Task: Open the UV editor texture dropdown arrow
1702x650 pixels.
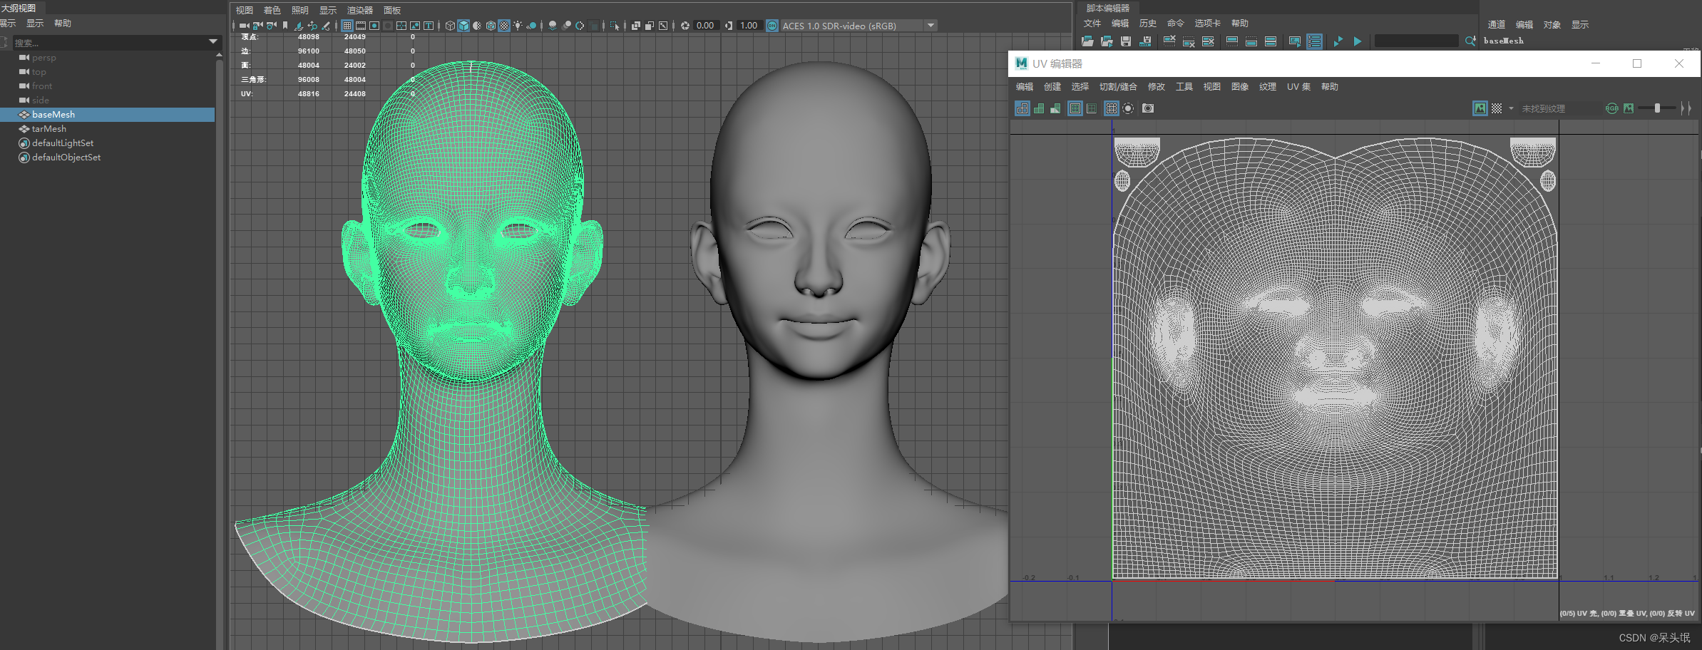Action: tap(1511, 108)
